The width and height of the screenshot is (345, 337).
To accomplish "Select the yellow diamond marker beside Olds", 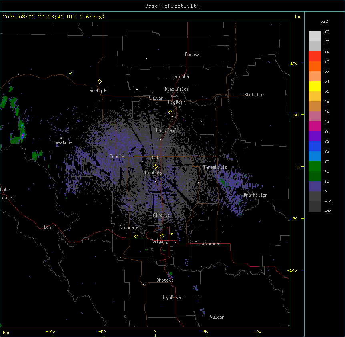I will pyautogui.click(x=155, y=167).
